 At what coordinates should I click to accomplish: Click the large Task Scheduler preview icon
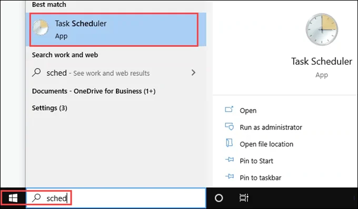point(322,29)
